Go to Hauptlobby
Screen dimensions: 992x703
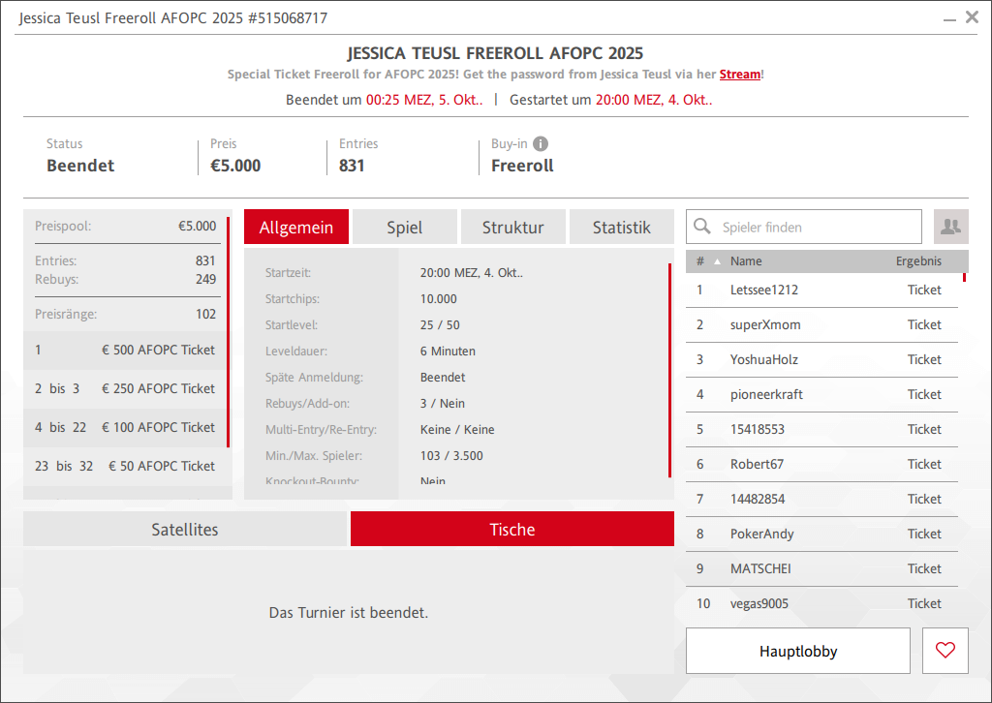pos(797,651)
